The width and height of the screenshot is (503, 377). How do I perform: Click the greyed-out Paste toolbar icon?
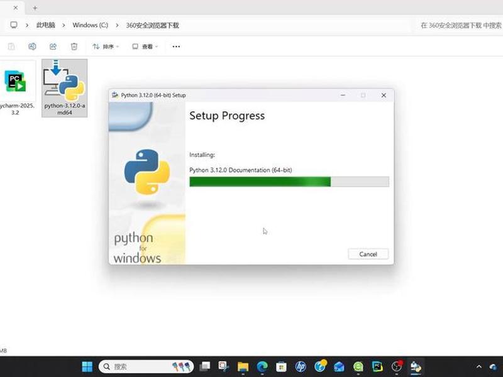[x=11, y=46]
